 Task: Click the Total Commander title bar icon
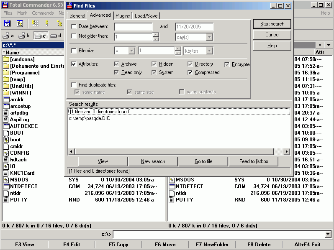(5, 5)
